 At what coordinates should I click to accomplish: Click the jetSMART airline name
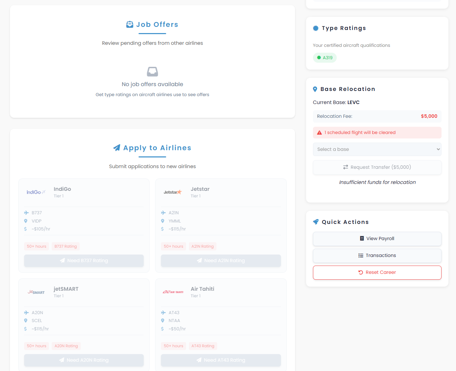[x=66, y=289]
